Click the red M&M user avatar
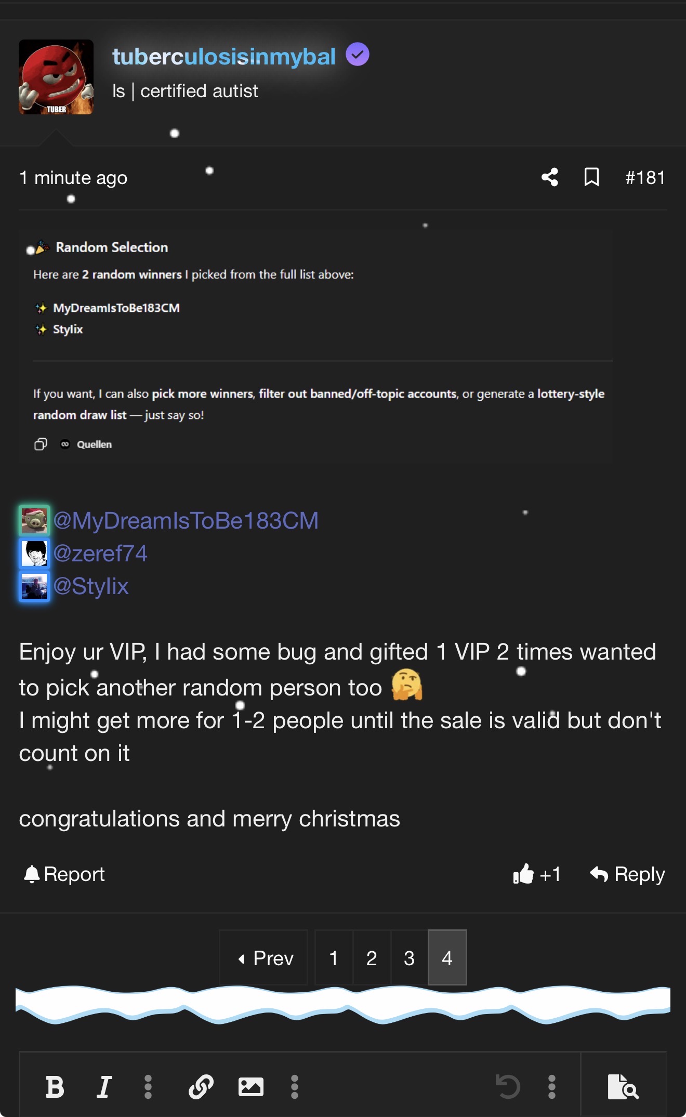Screen dimensions: 686x1117 pyautogui.click(x=56, y=77)
